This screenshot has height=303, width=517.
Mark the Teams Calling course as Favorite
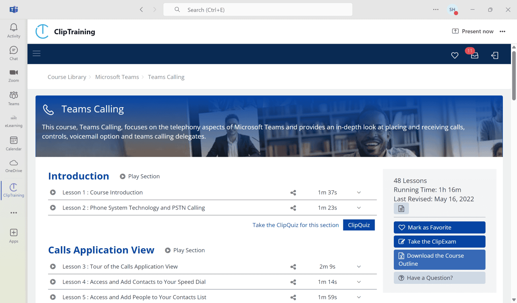[439, 227]
